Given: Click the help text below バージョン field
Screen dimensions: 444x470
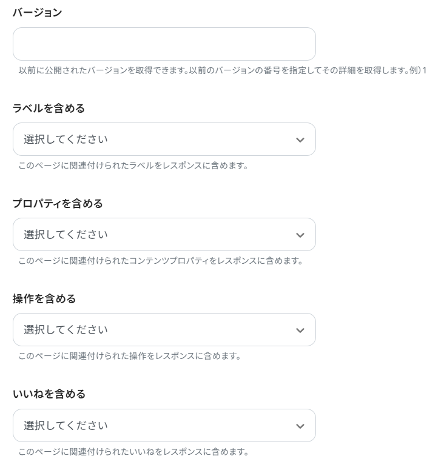Looking at the screenshot, I should click(x=223, y=70).
